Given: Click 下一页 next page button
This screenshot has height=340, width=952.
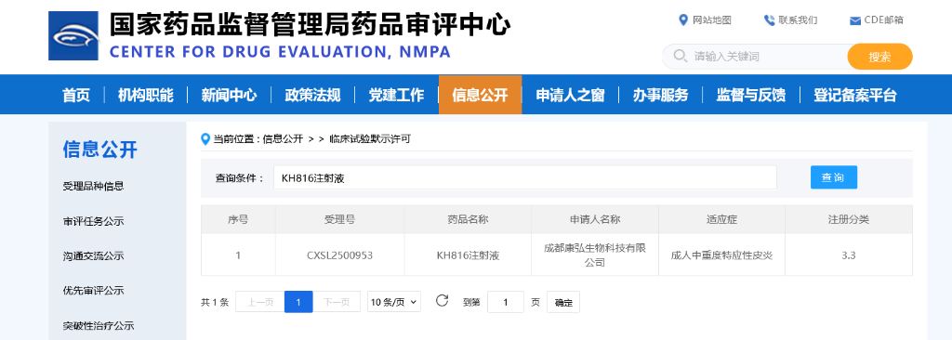Looking at the screenshot, I should tap(337, 302).
